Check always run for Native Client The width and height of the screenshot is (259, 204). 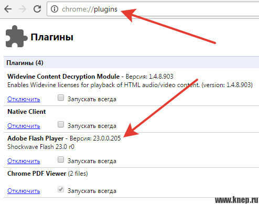point(61,124)
